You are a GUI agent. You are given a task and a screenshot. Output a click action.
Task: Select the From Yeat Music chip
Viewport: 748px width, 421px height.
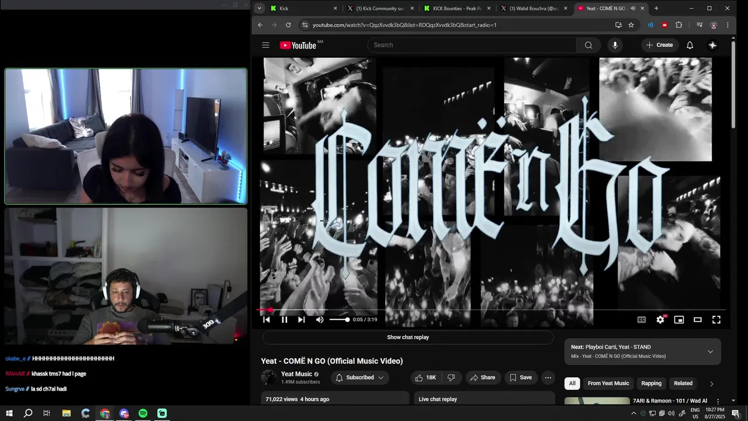click(x=608, y=384)
